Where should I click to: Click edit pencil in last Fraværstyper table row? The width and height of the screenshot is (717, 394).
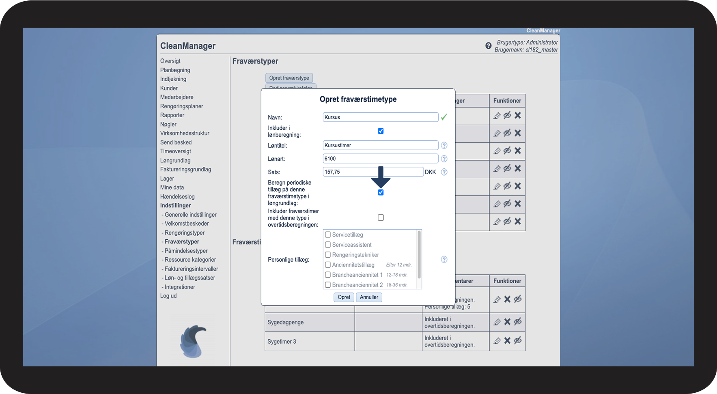click(x=497, y=222)
